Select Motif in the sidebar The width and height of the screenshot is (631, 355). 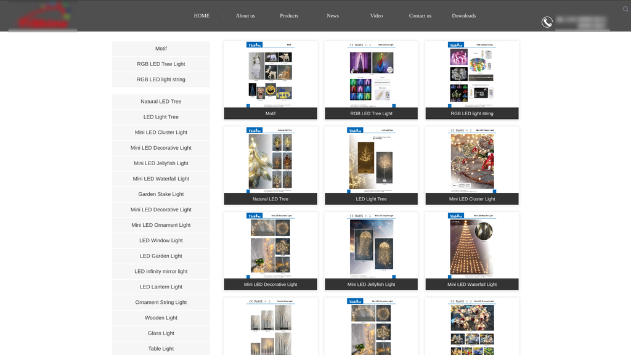tap(161, 49)
